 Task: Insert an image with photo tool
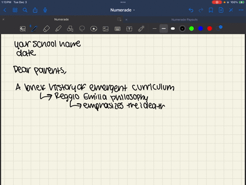[106, 29]
